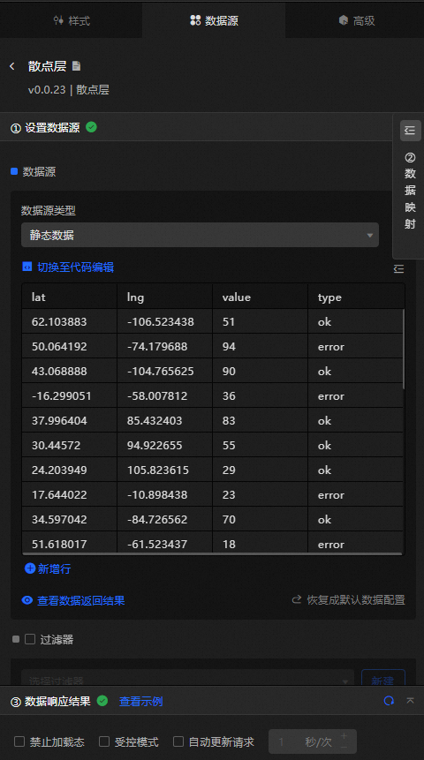This screenshot has height=760, width=424.
Task: Enable the 过滤器 checkbox
Action: click(x=30, y=639)
